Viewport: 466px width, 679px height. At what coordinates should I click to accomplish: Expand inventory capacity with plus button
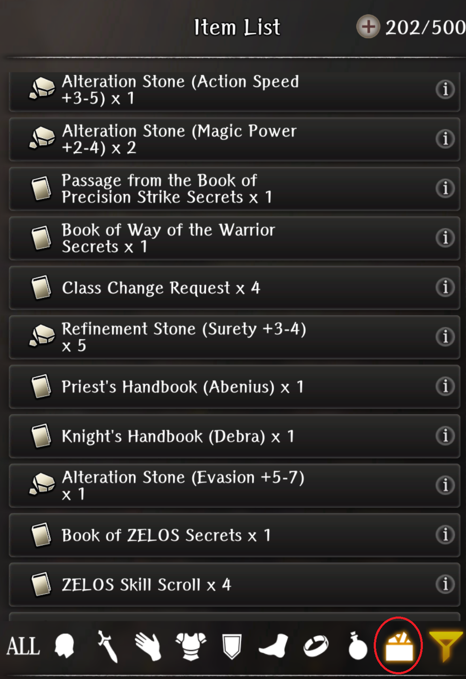coord(368,27)
